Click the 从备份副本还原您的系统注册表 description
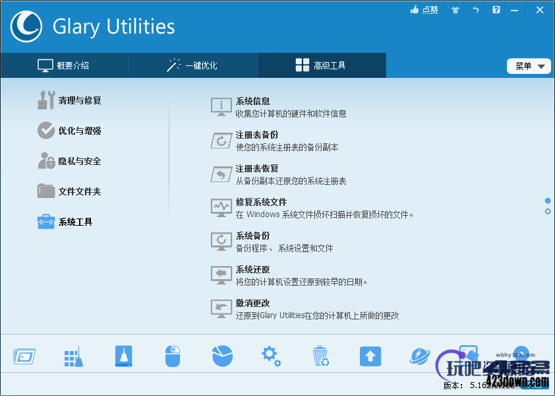This screenshot has width=555, height=396. [x=291, y=181]
